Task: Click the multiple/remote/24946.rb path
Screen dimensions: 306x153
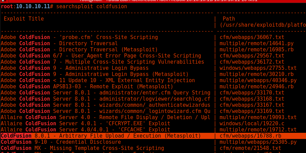Action: tap(257, 87)
